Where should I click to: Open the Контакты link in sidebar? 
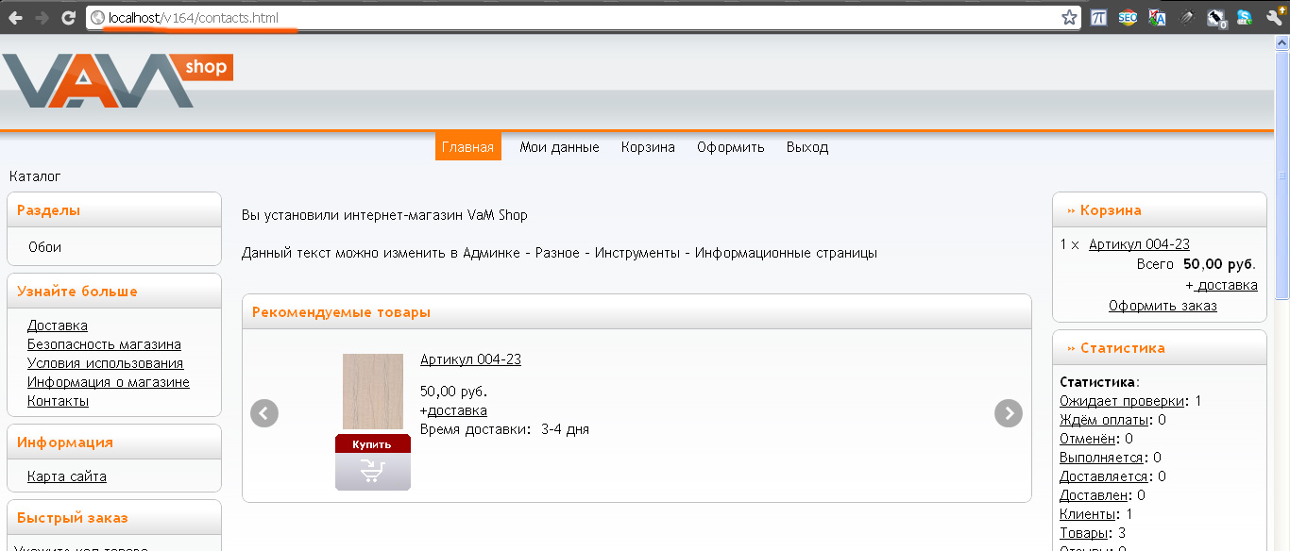(58, 401)
